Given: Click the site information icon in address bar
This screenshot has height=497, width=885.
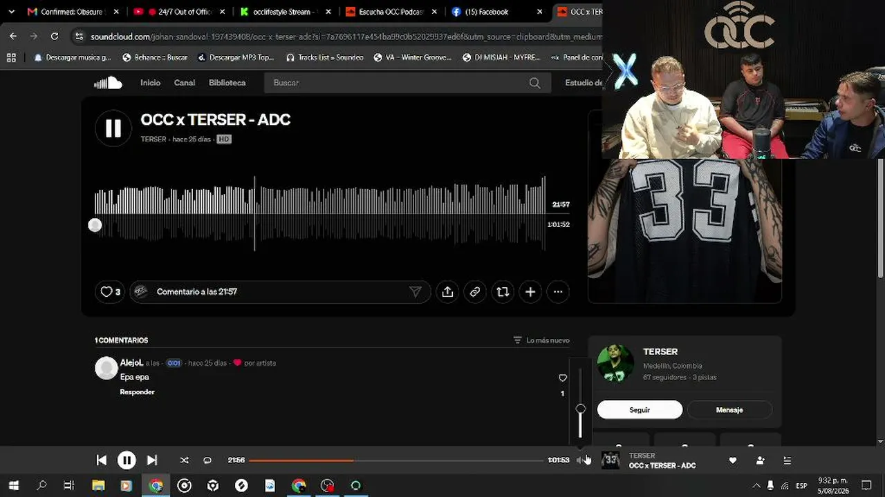Looking at the screenshot, I should click(79, 37).
